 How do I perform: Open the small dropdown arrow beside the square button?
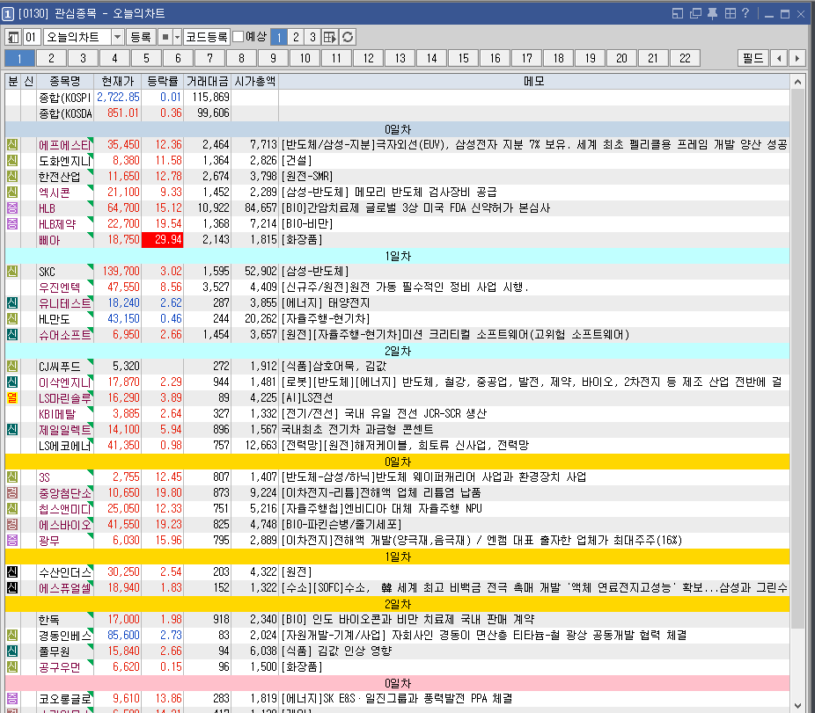pos(177,37)
